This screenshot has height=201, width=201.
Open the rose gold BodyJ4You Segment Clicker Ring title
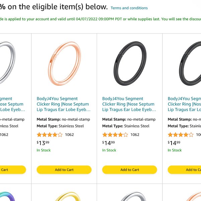tap(64, 104)
